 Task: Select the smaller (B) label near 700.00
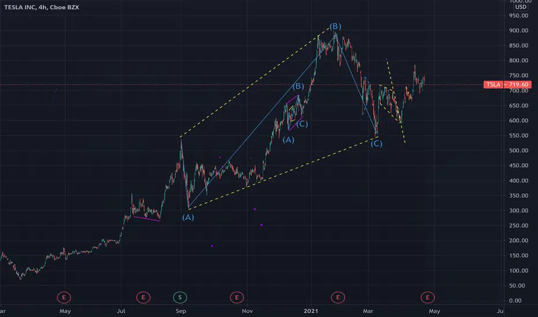tap(298, 86)
